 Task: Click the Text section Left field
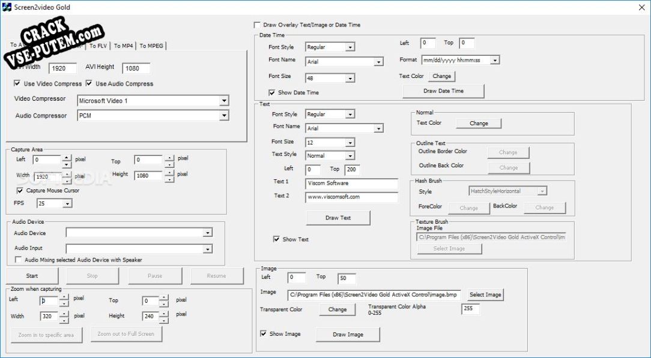click(x=313, y=170)
